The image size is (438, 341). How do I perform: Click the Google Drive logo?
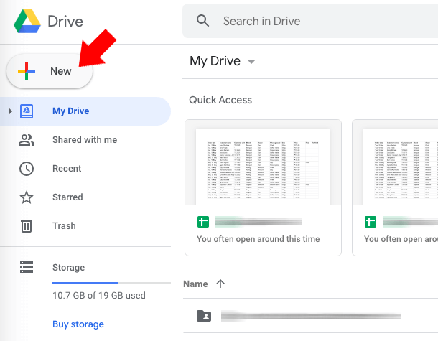pos(27,21)
